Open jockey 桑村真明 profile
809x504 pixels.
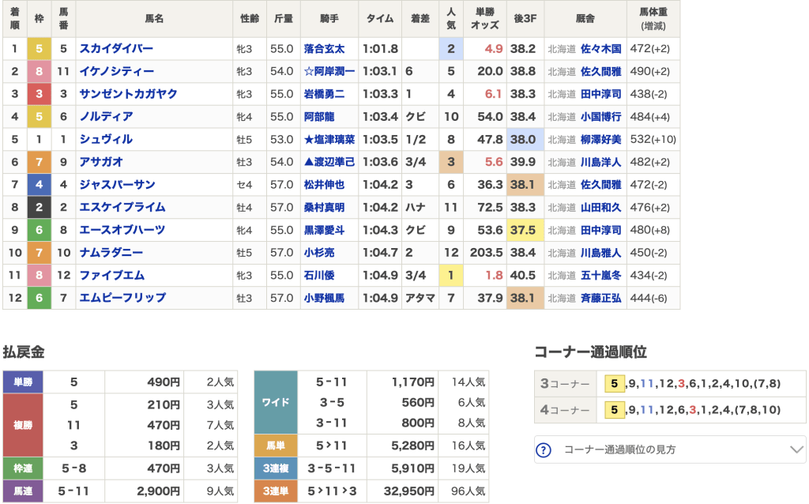[324, 208]
